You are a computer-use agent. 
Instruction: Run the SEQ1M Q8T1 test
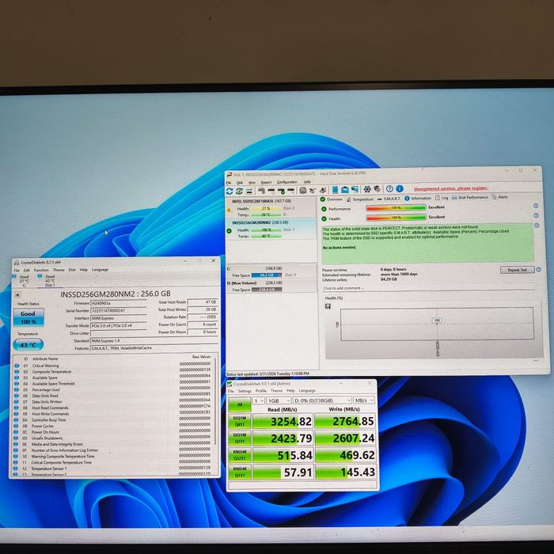[239, 421]
